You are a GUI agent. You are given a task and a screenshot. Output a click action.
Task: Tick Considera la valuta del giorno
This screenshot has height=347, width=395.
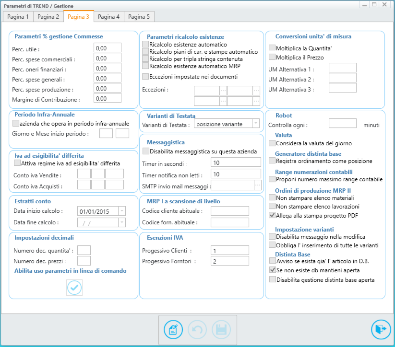[x=272, y=143]
